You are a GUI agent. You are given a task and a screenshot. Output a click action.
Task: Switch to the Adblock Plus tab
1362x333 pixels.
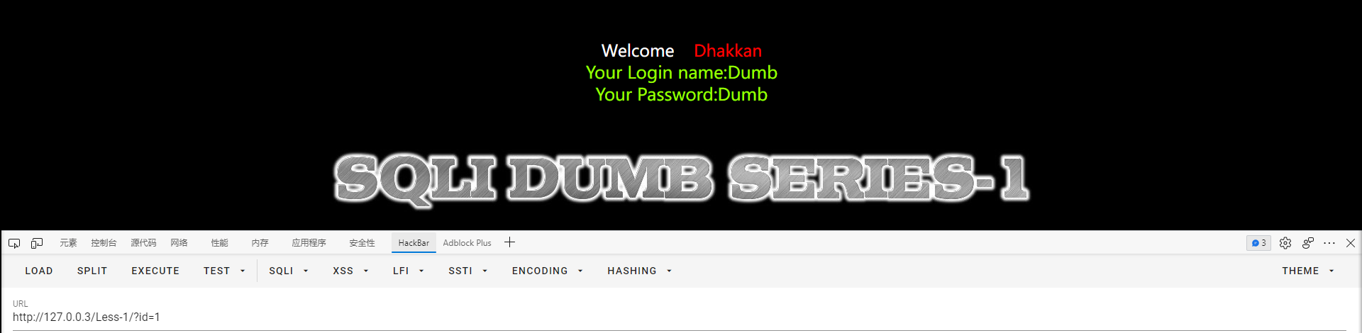pos(467,243)
